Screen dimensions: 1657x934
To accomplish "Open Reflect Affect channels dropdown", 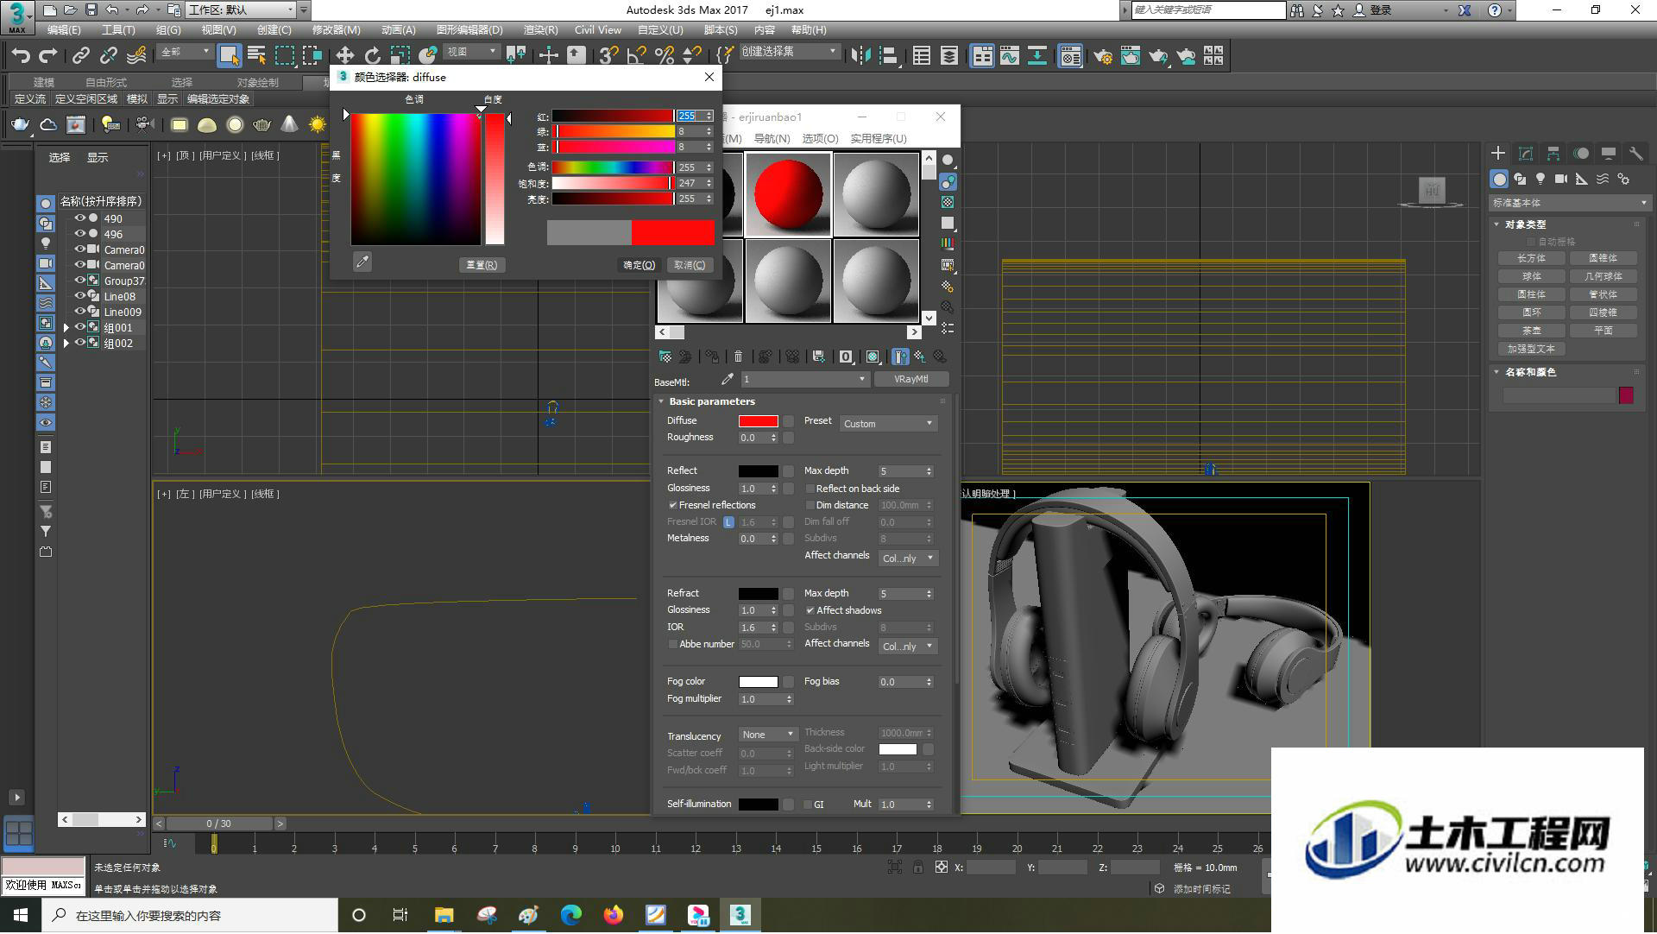I will tap(908, 559).
